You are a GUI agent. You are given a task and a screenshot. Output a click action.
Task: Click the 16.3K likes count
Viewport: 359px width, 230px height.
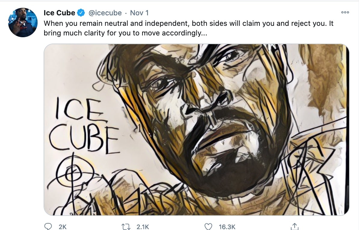click(x=227, y=227)
